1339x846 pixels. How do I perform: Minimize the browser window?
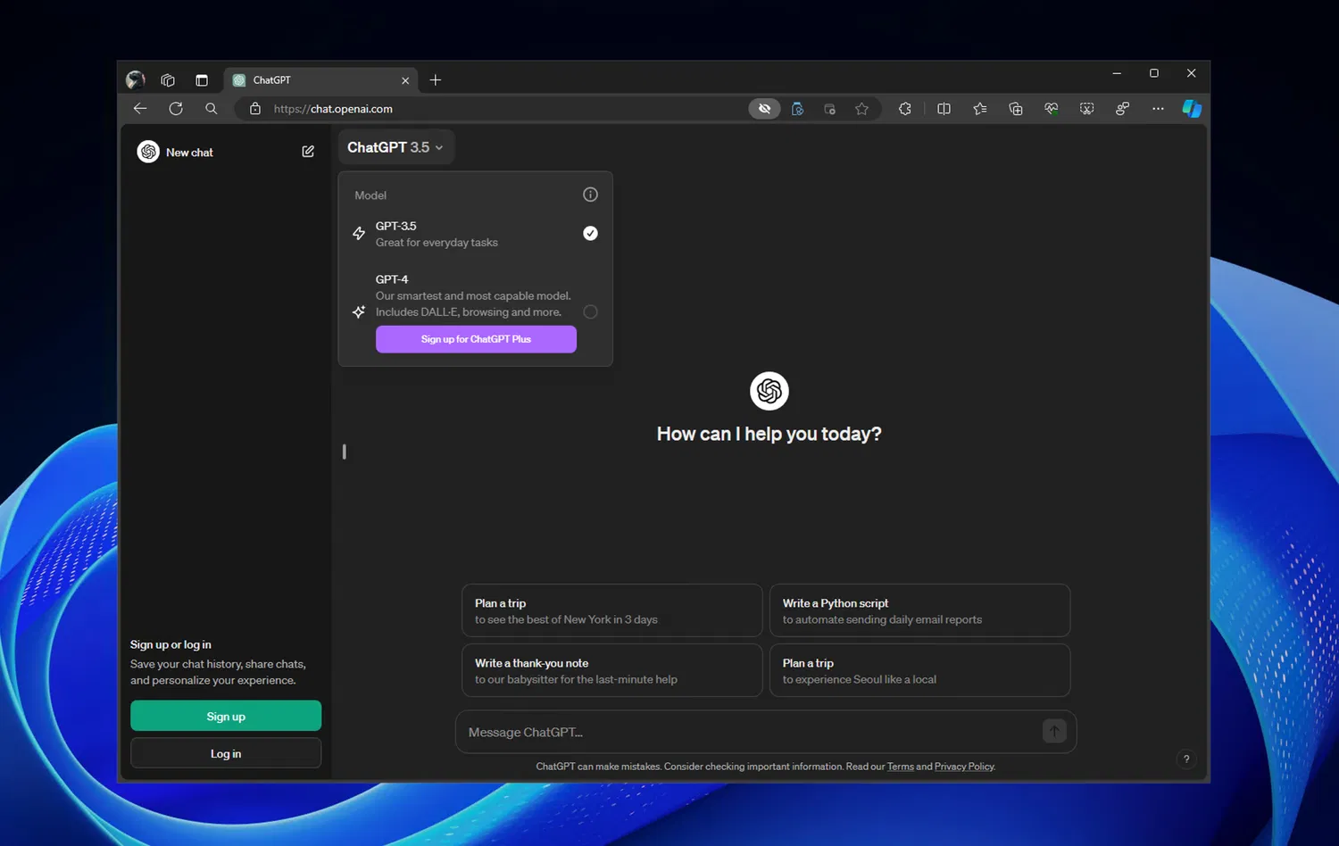point(1117,73)
